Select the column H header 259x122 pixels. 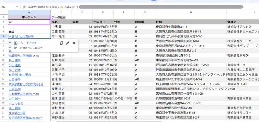(x=191, y=12)
